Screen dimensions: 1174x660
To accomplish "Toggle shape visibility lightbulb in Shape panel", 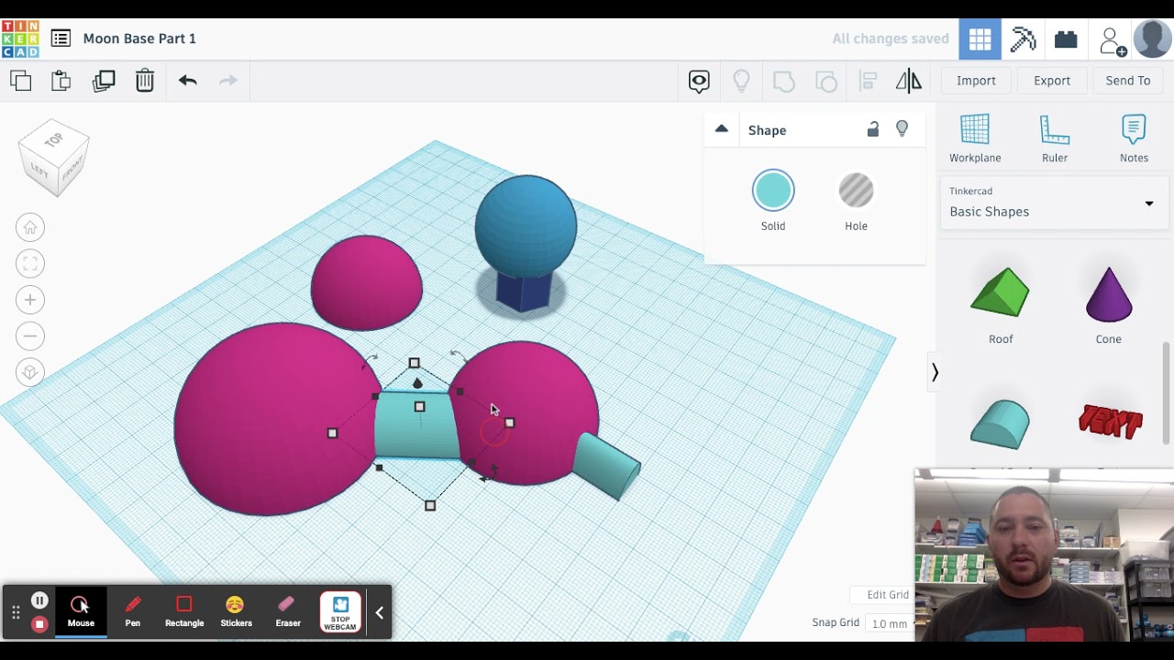I will (x=903, y=129).
